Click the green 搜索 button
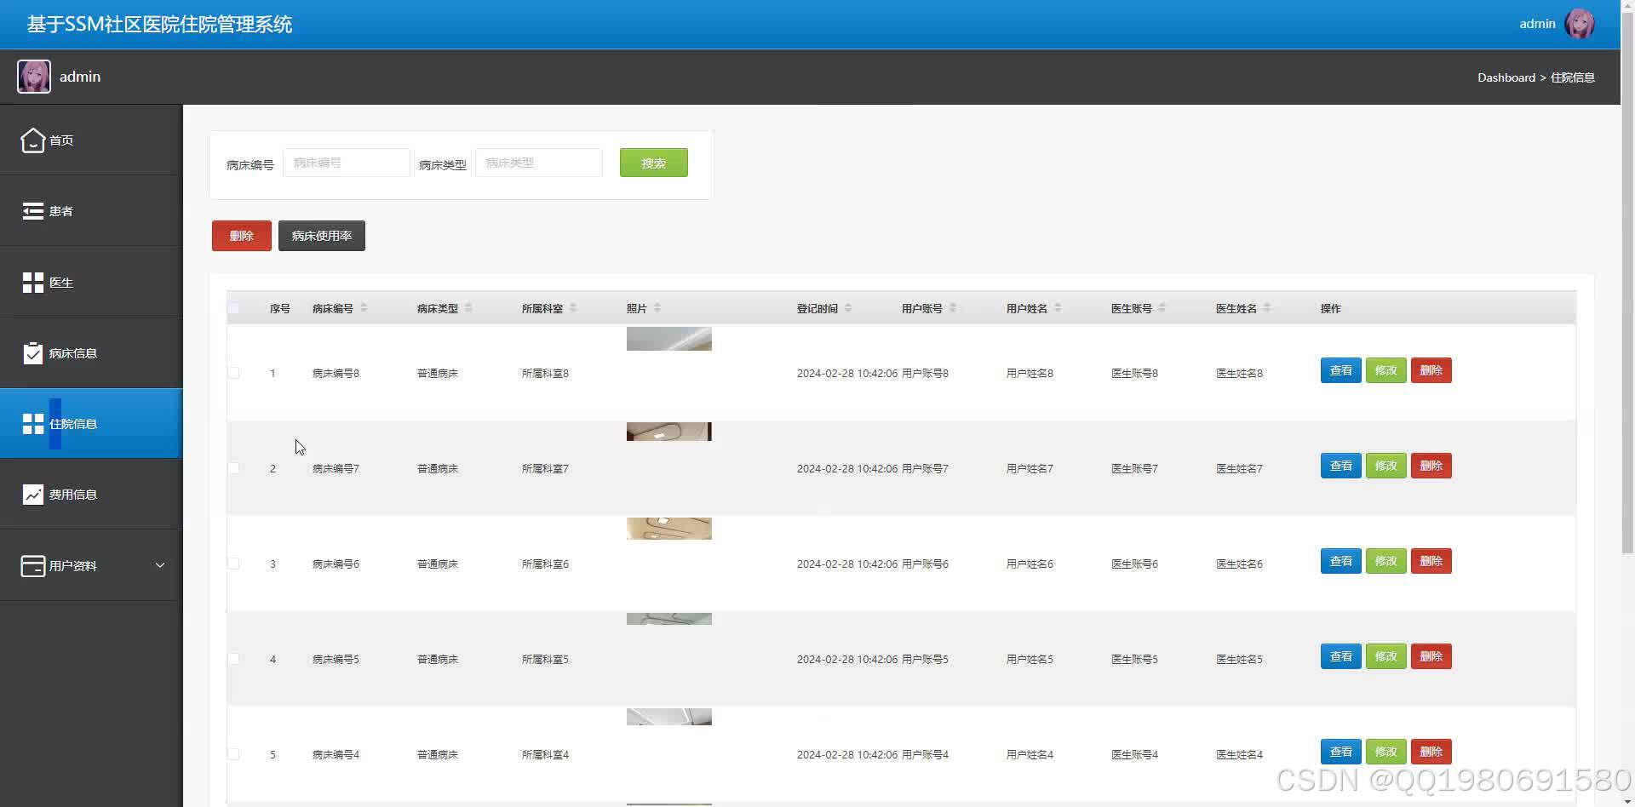Image resolution: width=1635 pixels, height=807 pixels. point(653,163)
